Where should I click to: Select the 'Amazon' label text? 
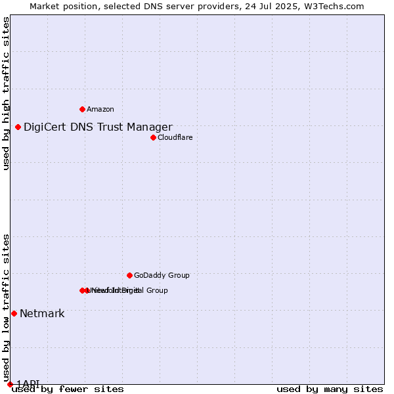click(100, 109)
